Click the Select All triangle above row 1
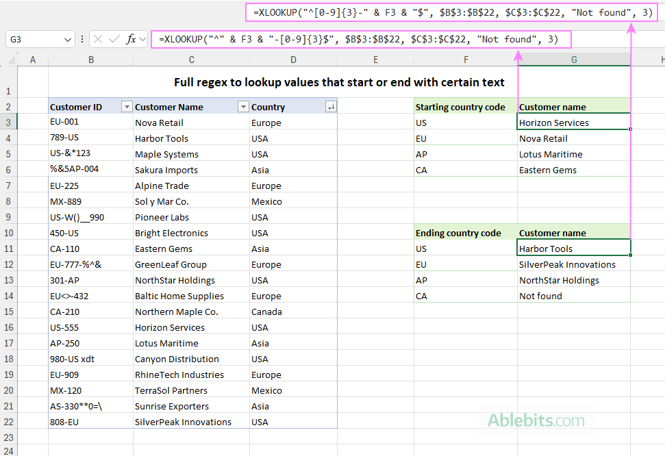The image size is (665, 456). (10, 60)
